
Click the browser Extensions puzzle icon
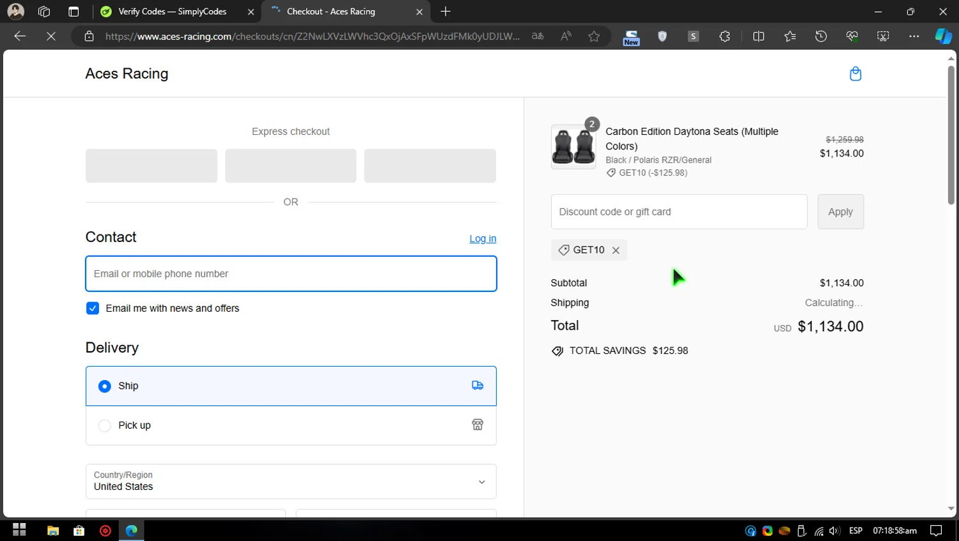pyautogui.click(x=724, y=36)
